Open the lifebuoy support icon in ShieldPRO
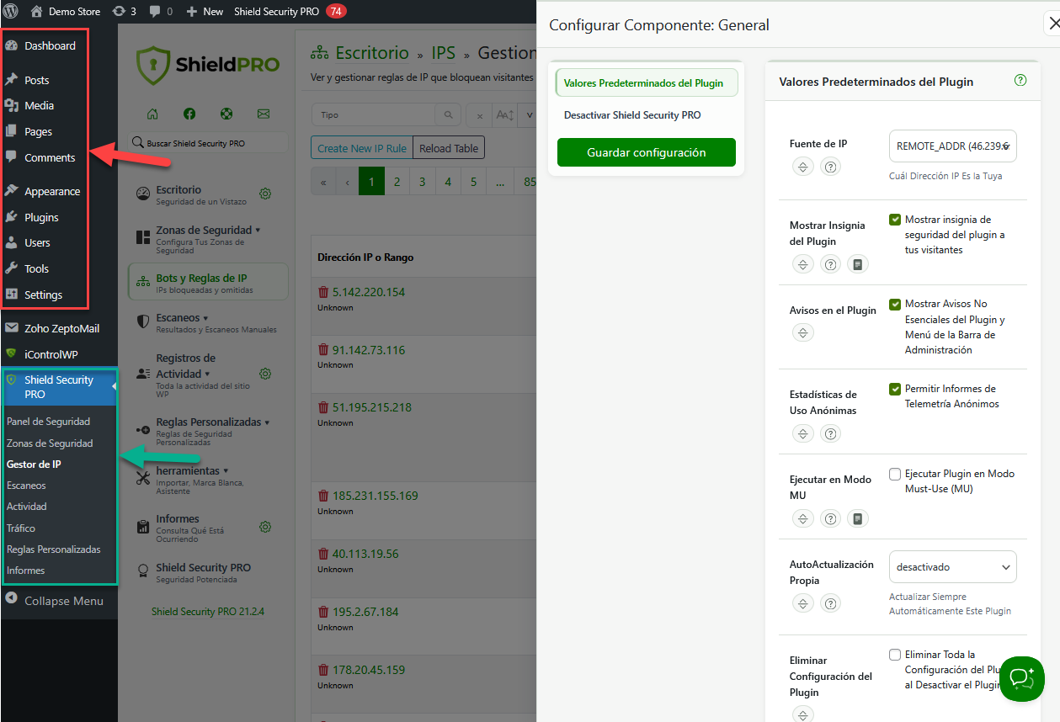 coord(226,114)
